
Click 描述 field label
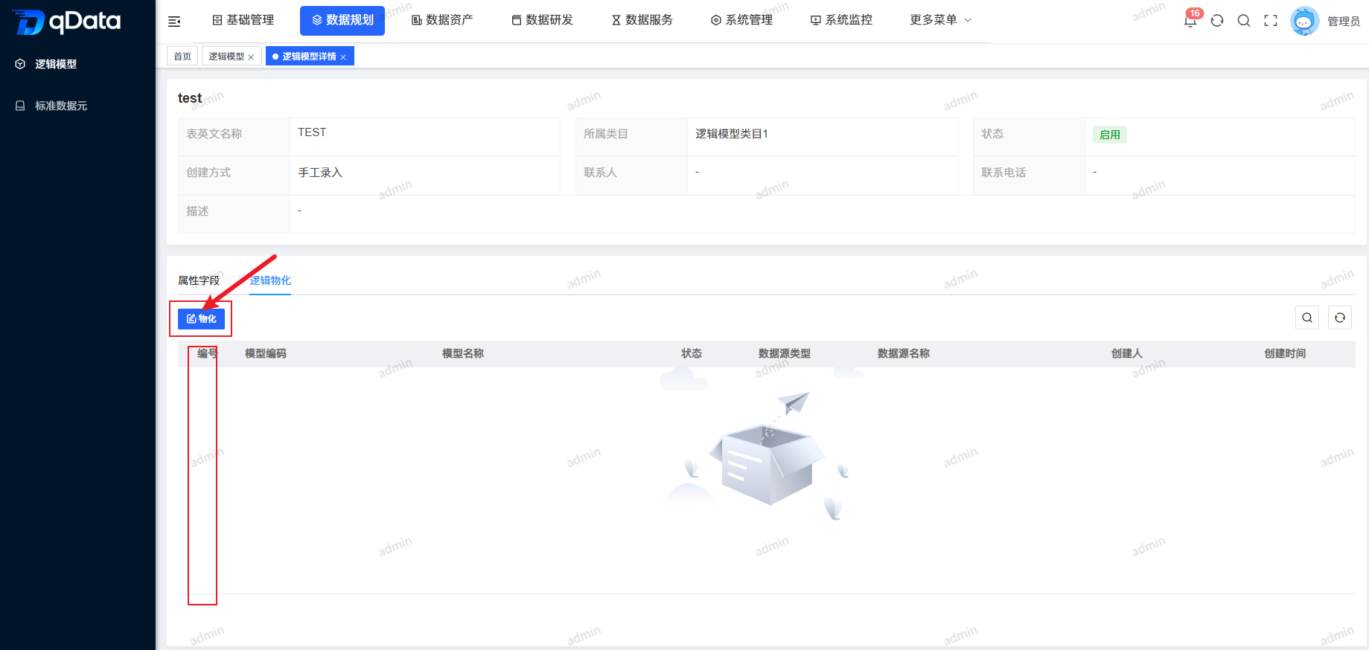click(x=197, y=211)
